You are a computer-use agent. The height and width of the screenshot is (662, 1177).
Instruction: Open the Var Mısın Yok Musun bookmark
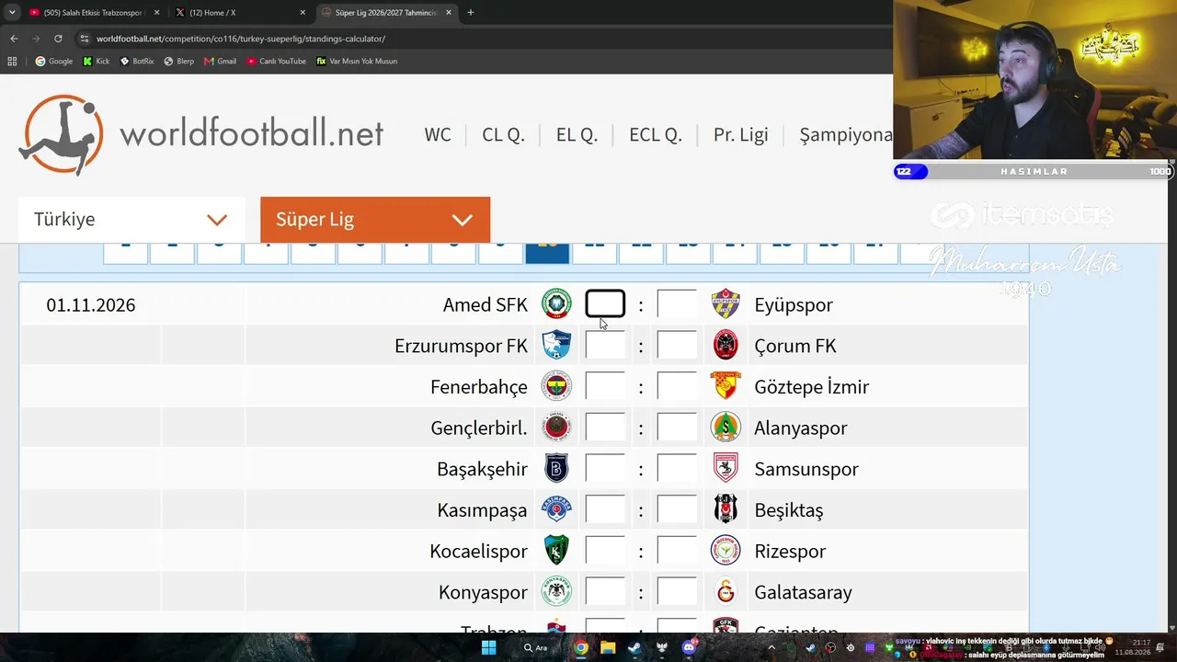(x=357, y=62)
